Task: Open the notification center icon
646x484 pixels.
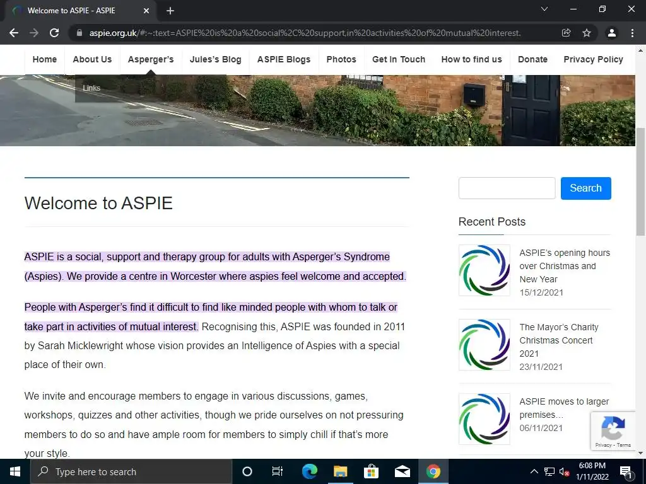Action: [626, 472]
